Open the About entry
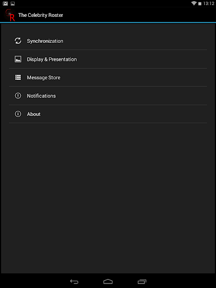The image size is (216, 288). (x=108, y=114)
